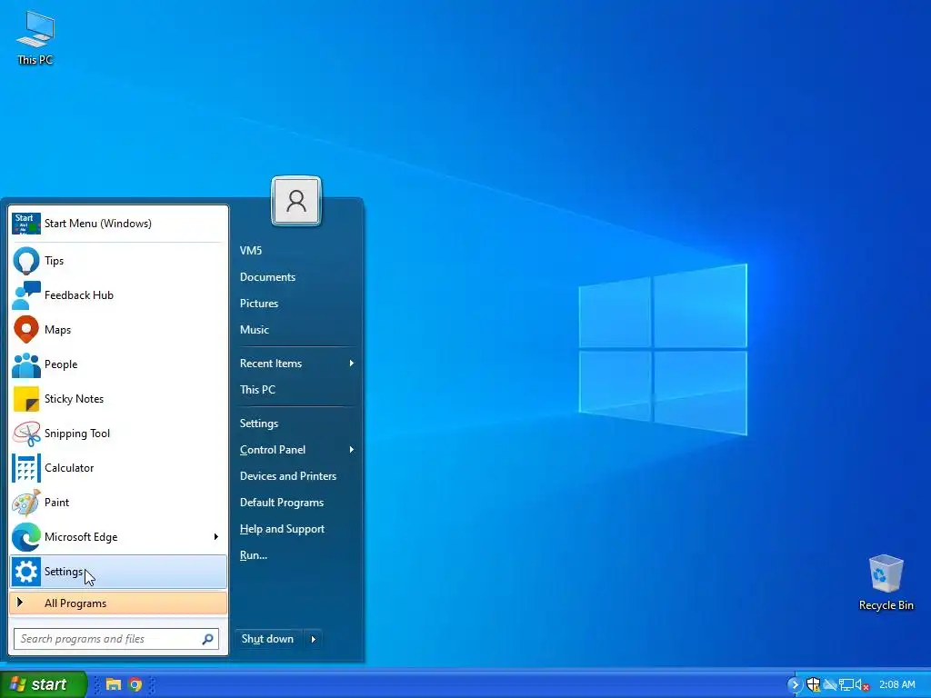The height and width of the screenshot is (698, 931).
Task: Open the Music folder
Action: (297, 329)
